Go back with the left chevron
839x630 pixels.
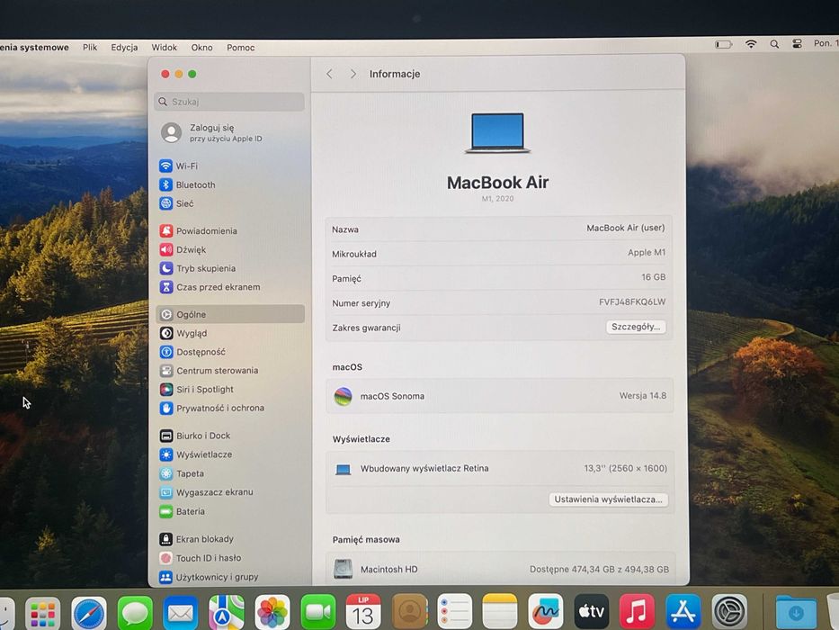330,74
